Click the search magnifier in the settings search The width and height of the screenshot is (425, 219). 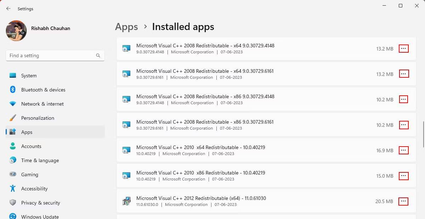point(98,55)
